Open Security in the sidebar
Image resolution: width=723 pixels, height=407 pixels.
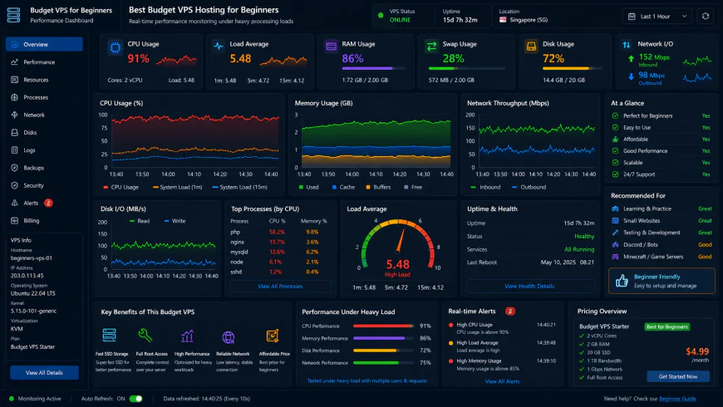coord(44,185)
